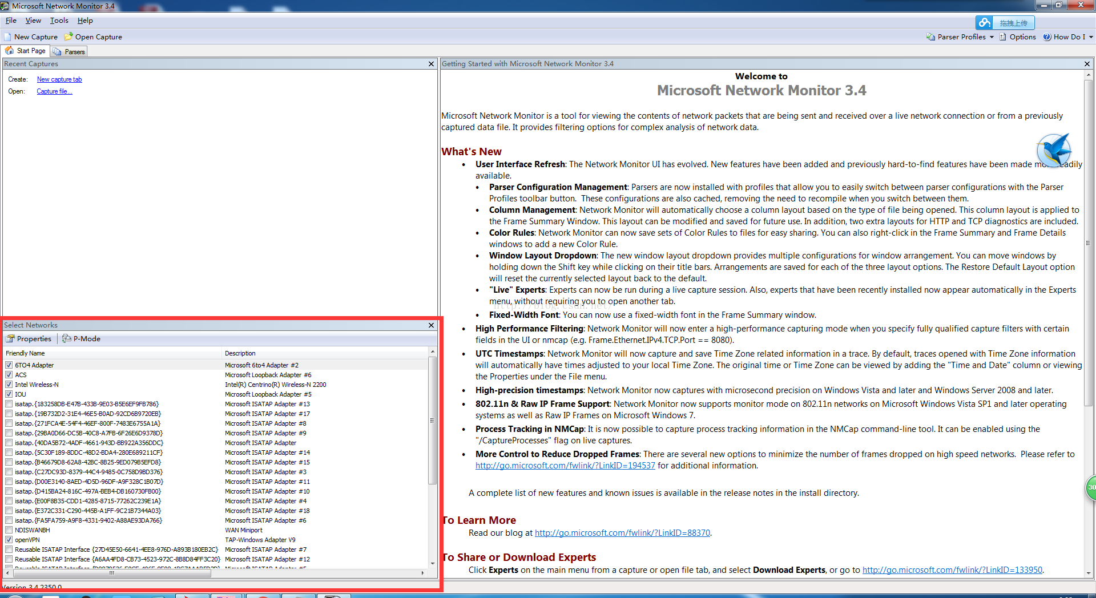The width and height of the screenshot is (1096, 598).
Task: Expand the How Do I dropdown arrow
Action: click(1091, 37)
